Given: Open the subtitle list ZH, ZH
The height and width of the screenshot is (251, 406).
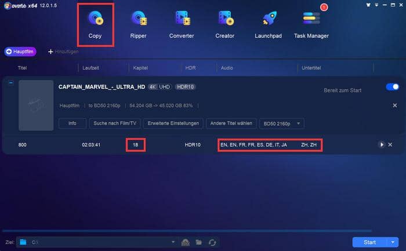Looking at the screenshot, I should click(x=309, y=145).
